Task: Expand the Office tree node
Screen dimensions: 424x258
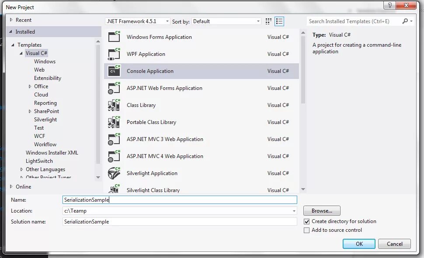Action: pos(30,86)
